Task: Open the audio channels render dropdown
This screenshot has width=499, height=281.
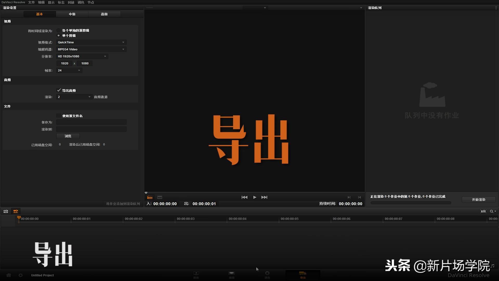Action: click(x=74, y=97)
